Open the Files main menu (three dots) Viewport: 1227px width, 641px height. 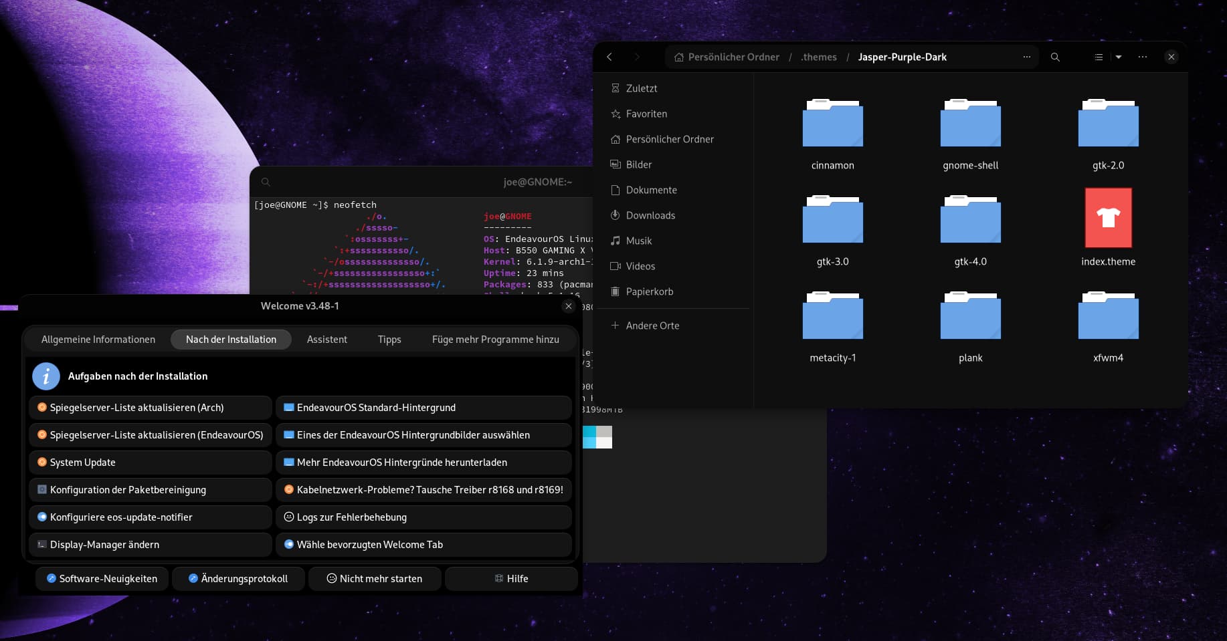[x=1143, y=57]
